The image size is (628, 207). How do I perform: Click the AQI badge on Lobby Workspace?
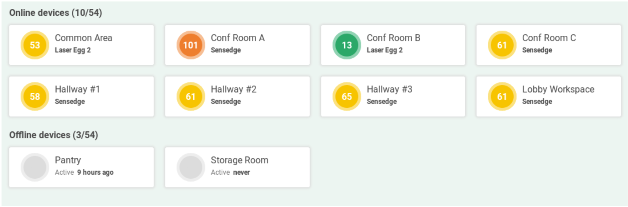(x=502, y=96)
